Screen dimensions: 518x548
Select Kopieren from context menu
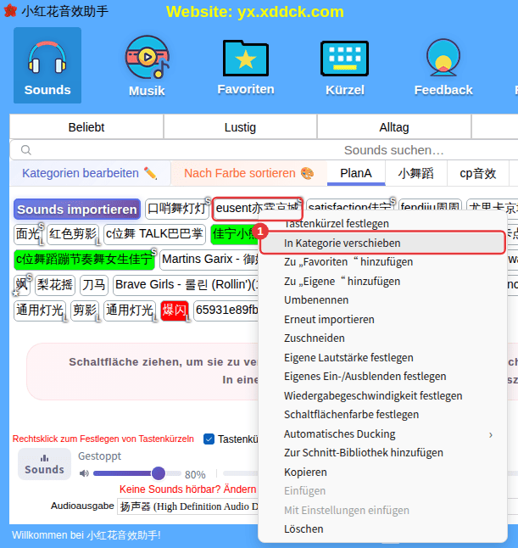(x=382, y=472)
